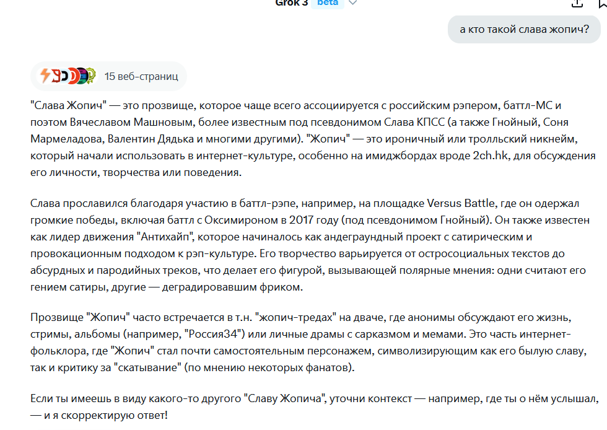Click the dark striped circle source favicon
Image resolution: width=607 pixels, height=430 pixels.
(x=82, y=76)
